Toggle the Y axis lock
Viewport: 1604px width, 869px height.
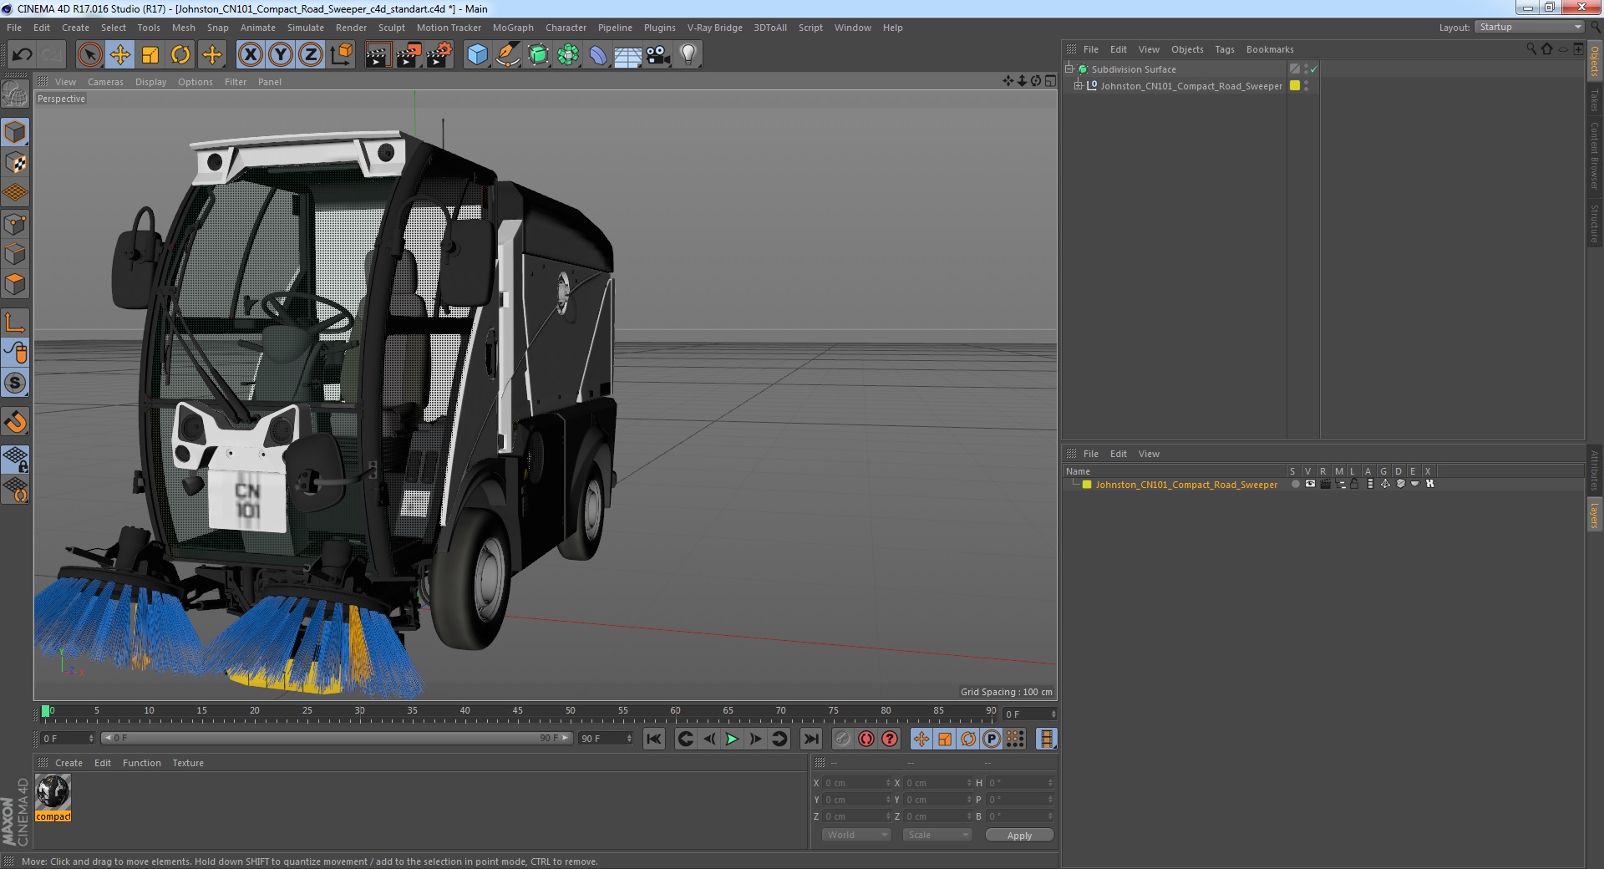click(281, 55)
